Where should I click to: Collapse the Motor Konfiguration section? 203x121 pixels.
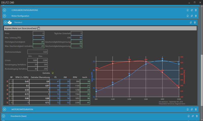[x=4, y=16]
